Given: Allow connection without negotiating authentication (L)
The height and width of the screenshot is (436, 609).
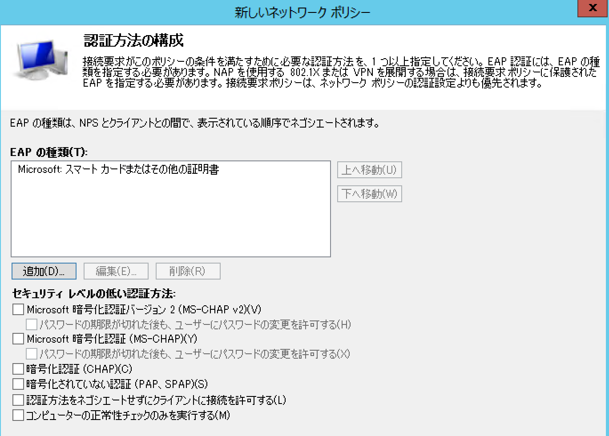Looking at the screenshot, I should point(18,400).
